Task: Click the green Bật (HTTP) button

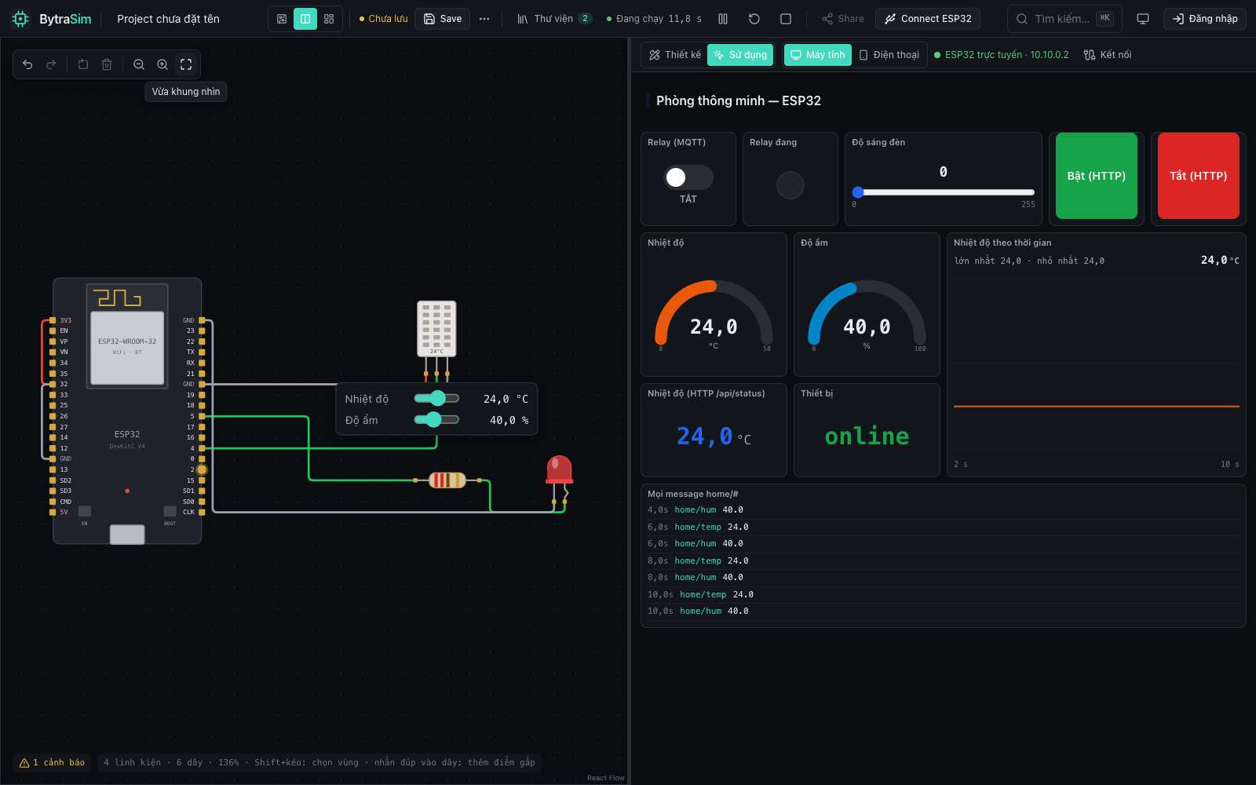Action: (1097, 176)
